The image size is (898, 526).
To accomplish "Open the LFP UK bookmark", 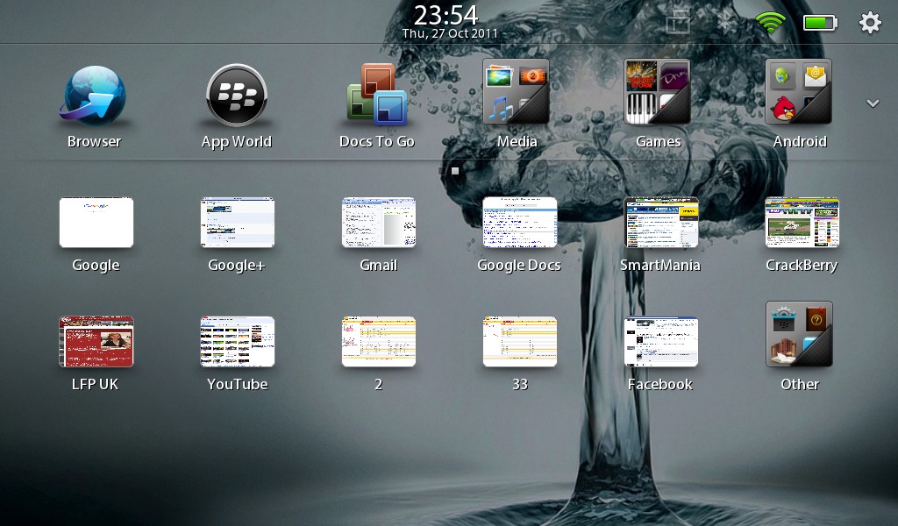I will pos(96,341).
